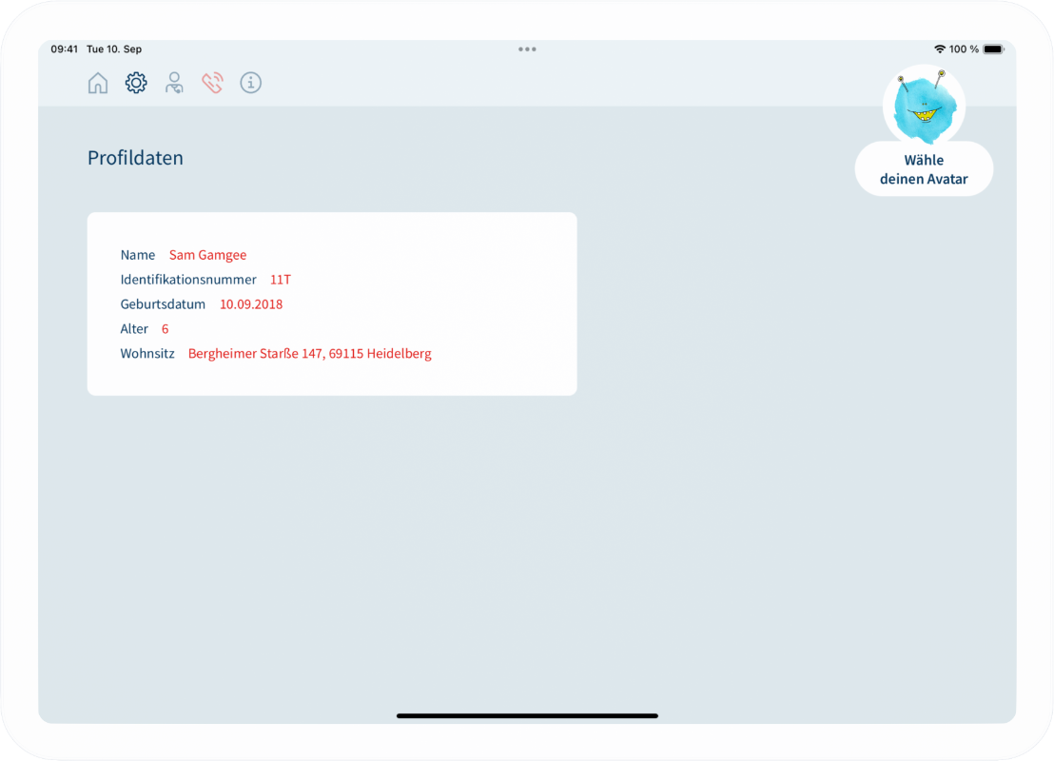
Task: Open the info circle icon
Action: click(250, 84)
